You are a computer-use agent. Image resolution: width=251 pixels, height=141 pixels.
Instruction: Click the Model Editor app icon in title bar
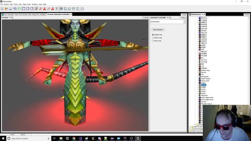point(1,1)
